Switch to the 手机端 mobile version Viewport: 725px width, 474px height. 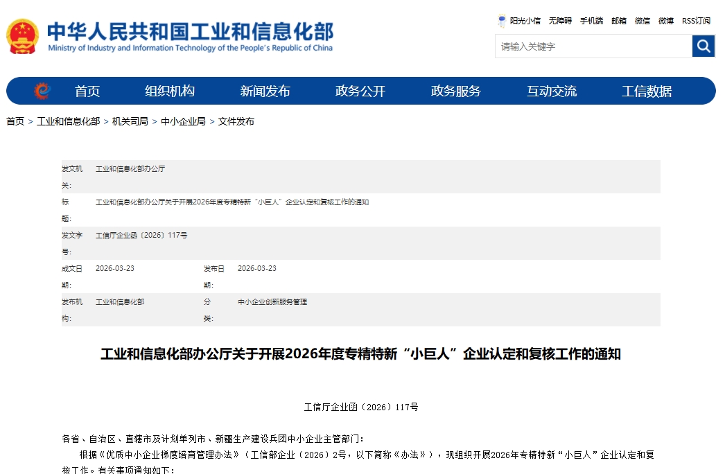click(590, 21)
